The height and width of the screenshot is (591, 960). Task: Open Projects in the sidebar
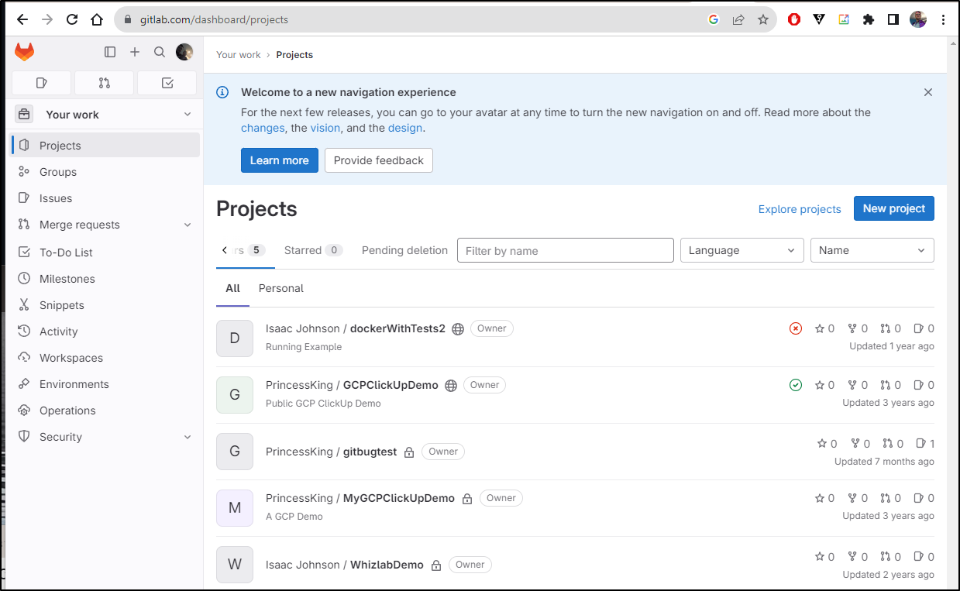coord(105,146)
